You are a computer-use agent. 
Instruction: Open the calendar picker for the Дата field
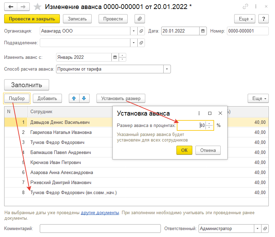[203, 31]
